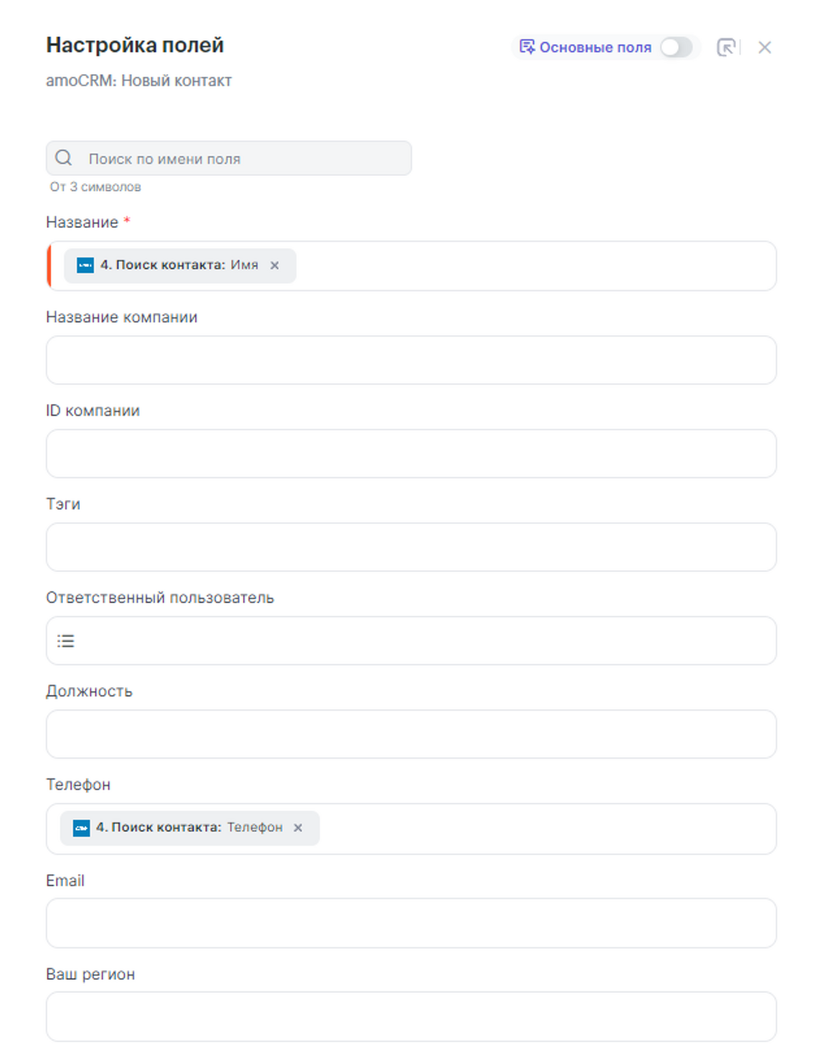Click the Тэги input field
Screen dimensions: 821x1056
410,547
